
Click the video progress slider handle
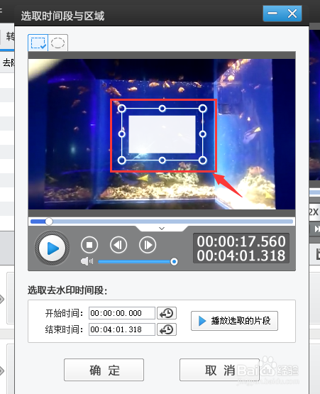(49, 221)
